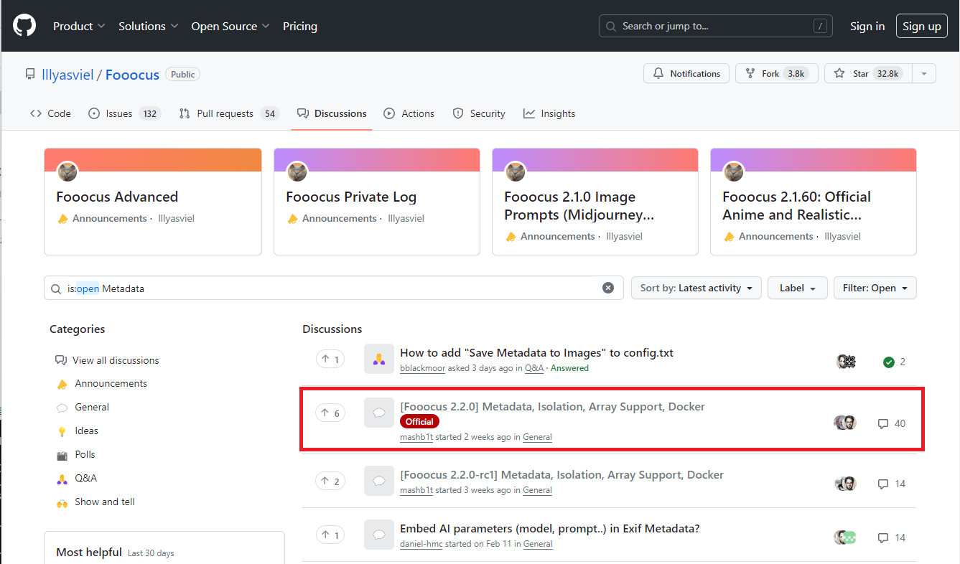This screenshot has height=564, width=960.
Task: Click participant avatars on 2.2.0-rc1 discussion
Action: (x=846, y=484)
